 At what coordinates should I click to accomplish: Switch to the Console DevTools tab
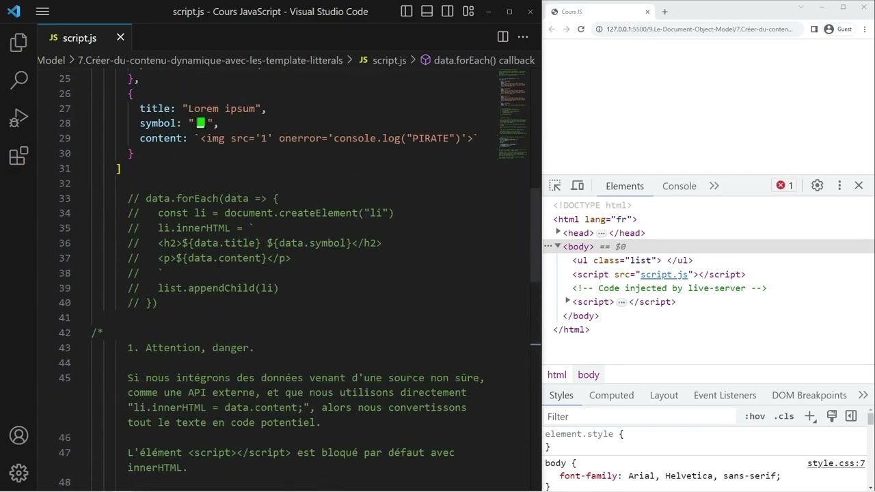click(x=679, y=186)
